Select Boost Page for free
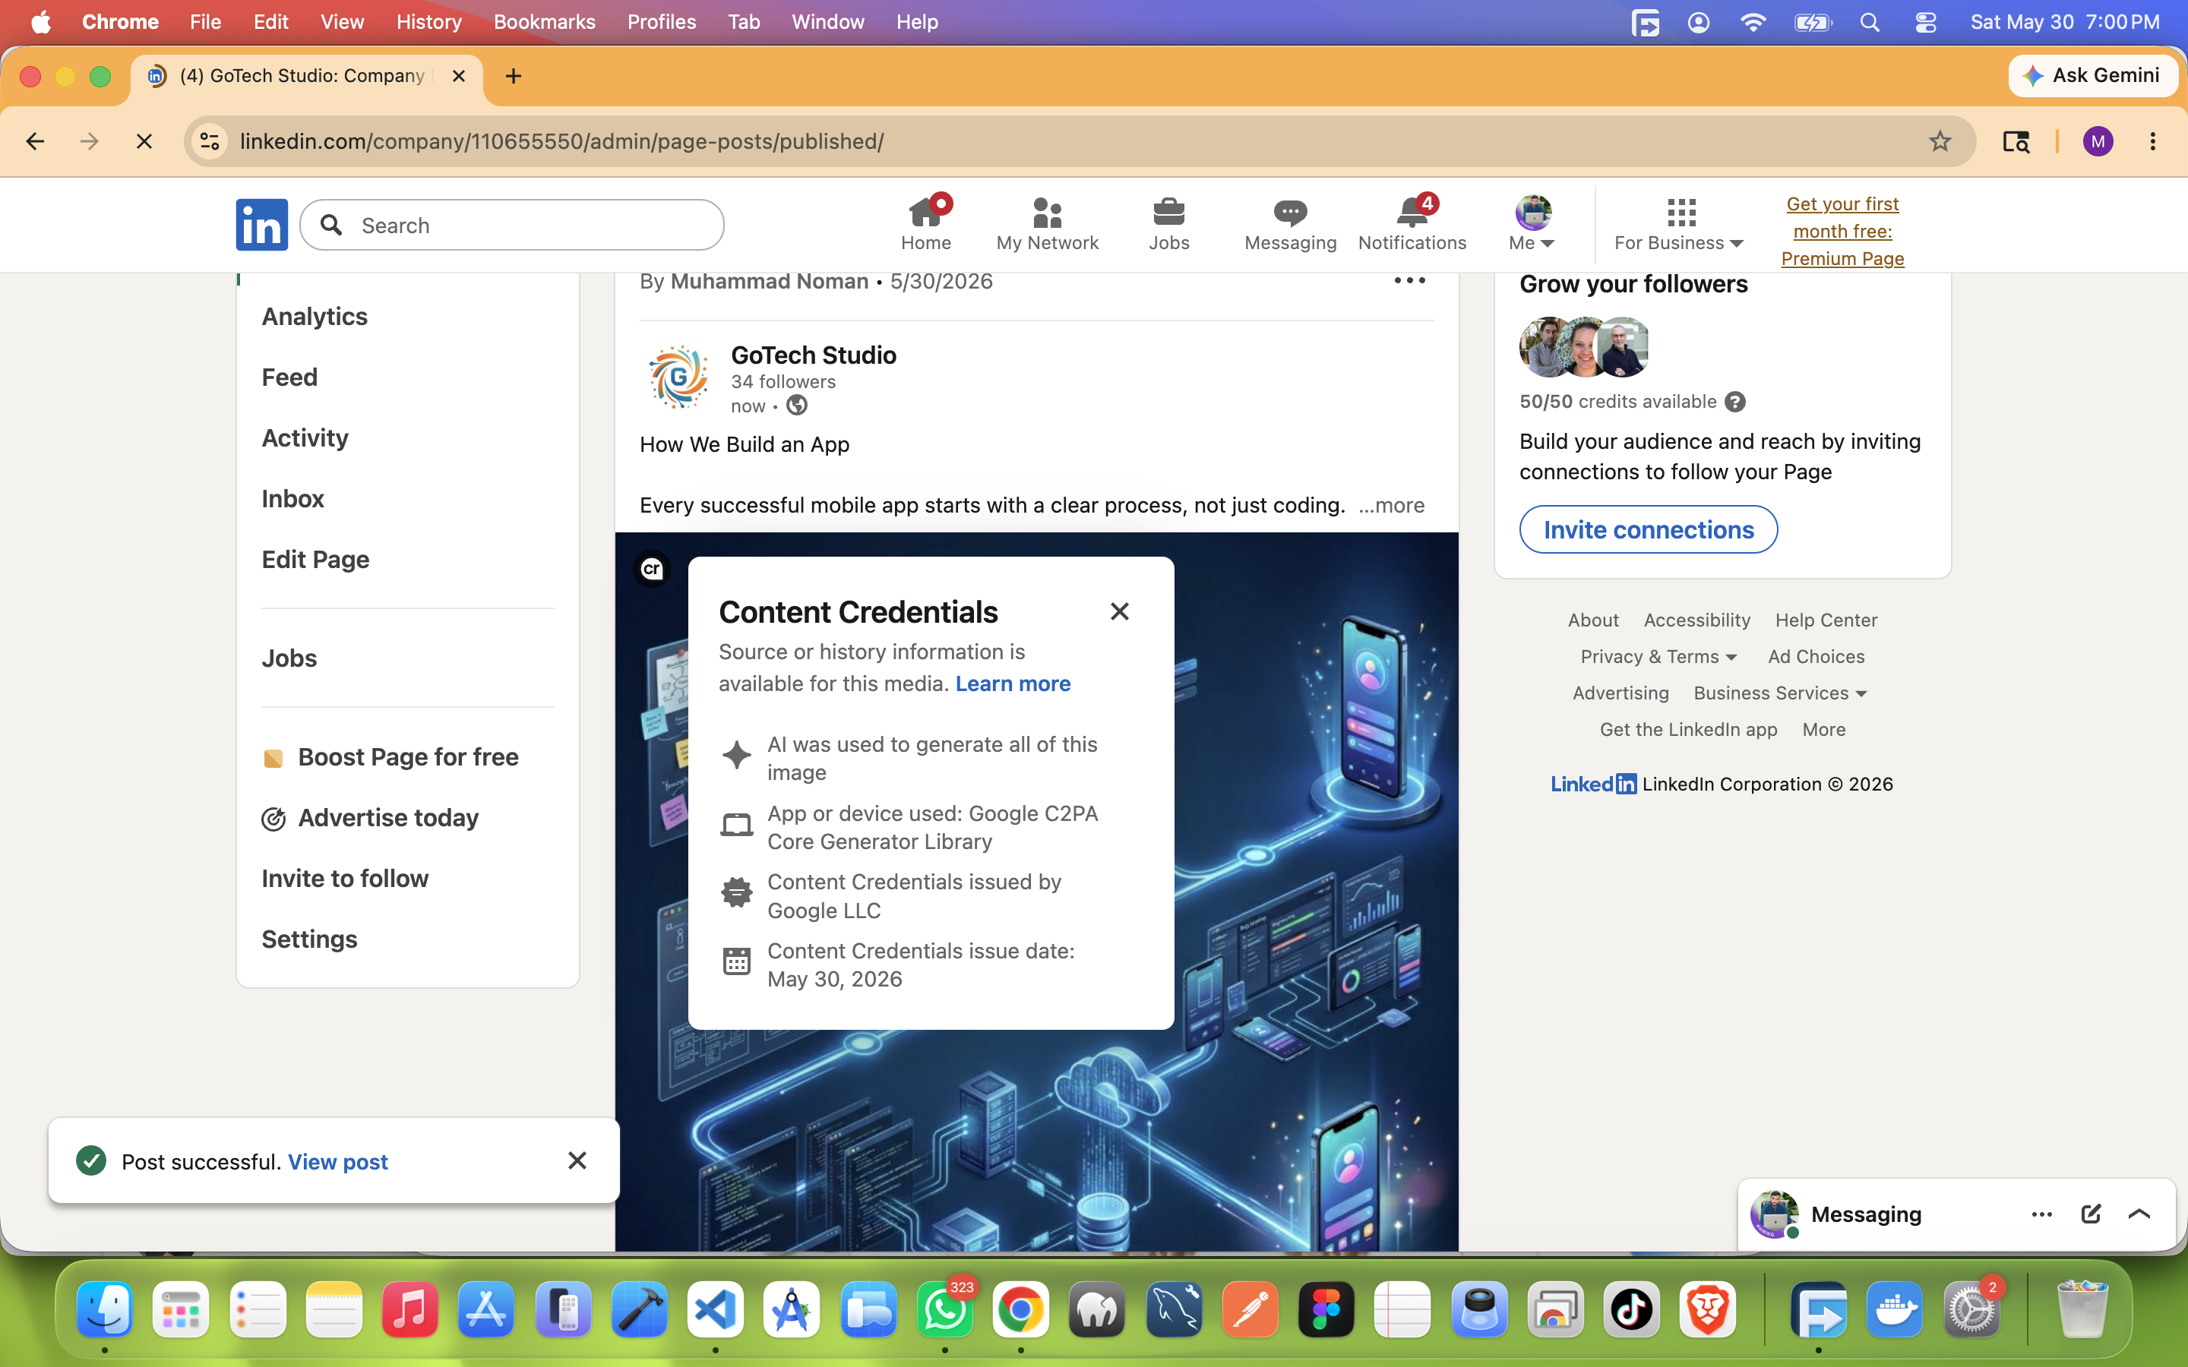The image size is (2188, 1367). click(390, 756)
